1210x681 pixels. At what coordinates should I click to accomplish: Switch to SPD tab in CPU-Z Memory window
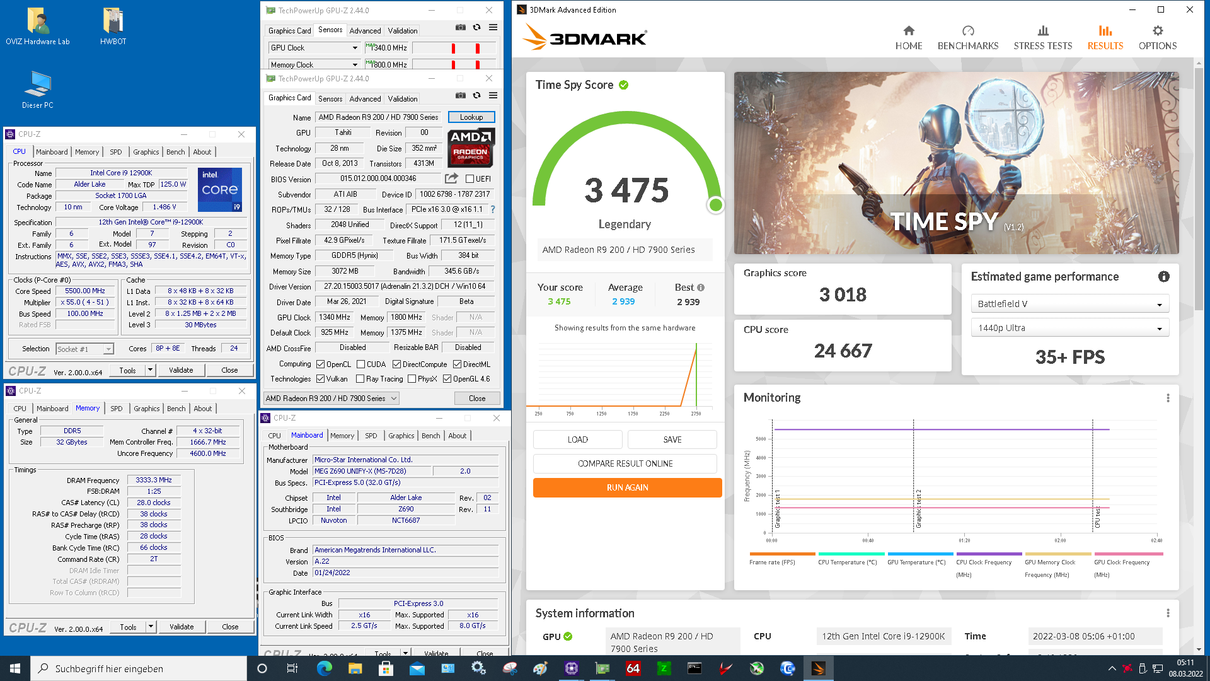pyautogui.click(x=117, y=409)
